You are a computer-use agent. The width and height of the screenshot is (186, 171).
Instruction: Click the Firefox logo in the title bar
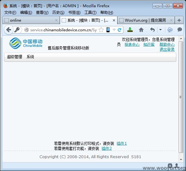6,6
